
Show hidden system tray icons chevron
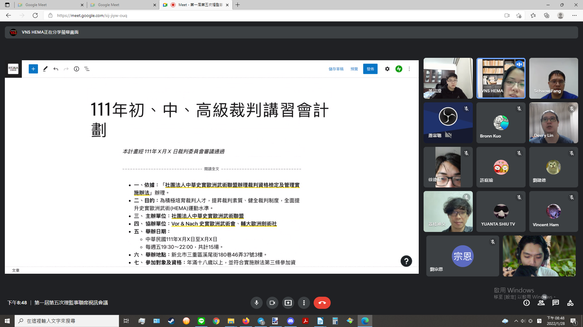516,321
